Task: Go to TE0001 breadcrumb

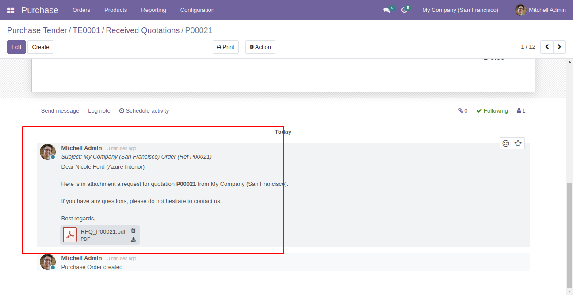Action: coord(87,30)
